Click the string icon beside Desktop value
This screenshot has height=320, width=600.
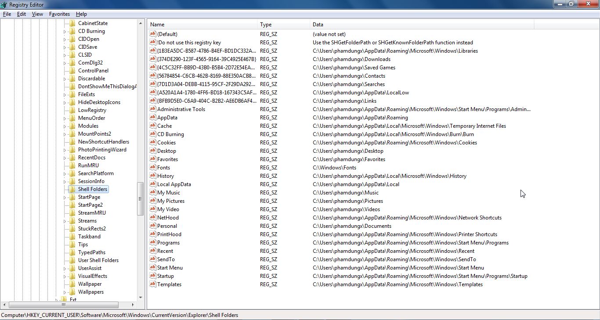coord(153,151)
